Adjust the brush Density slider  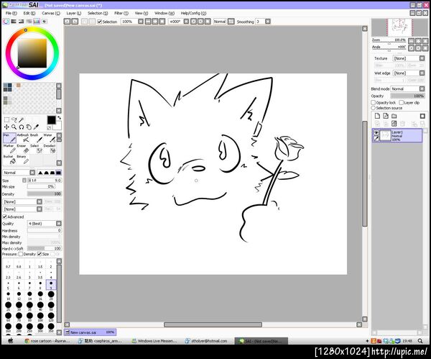[x=45, y=194]
